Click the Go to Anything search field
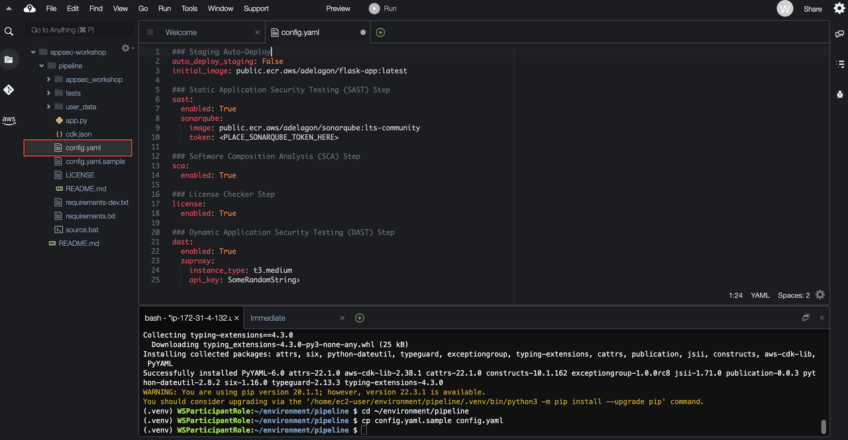The height and width of the screenshot is (440, 848). (79, 30)
